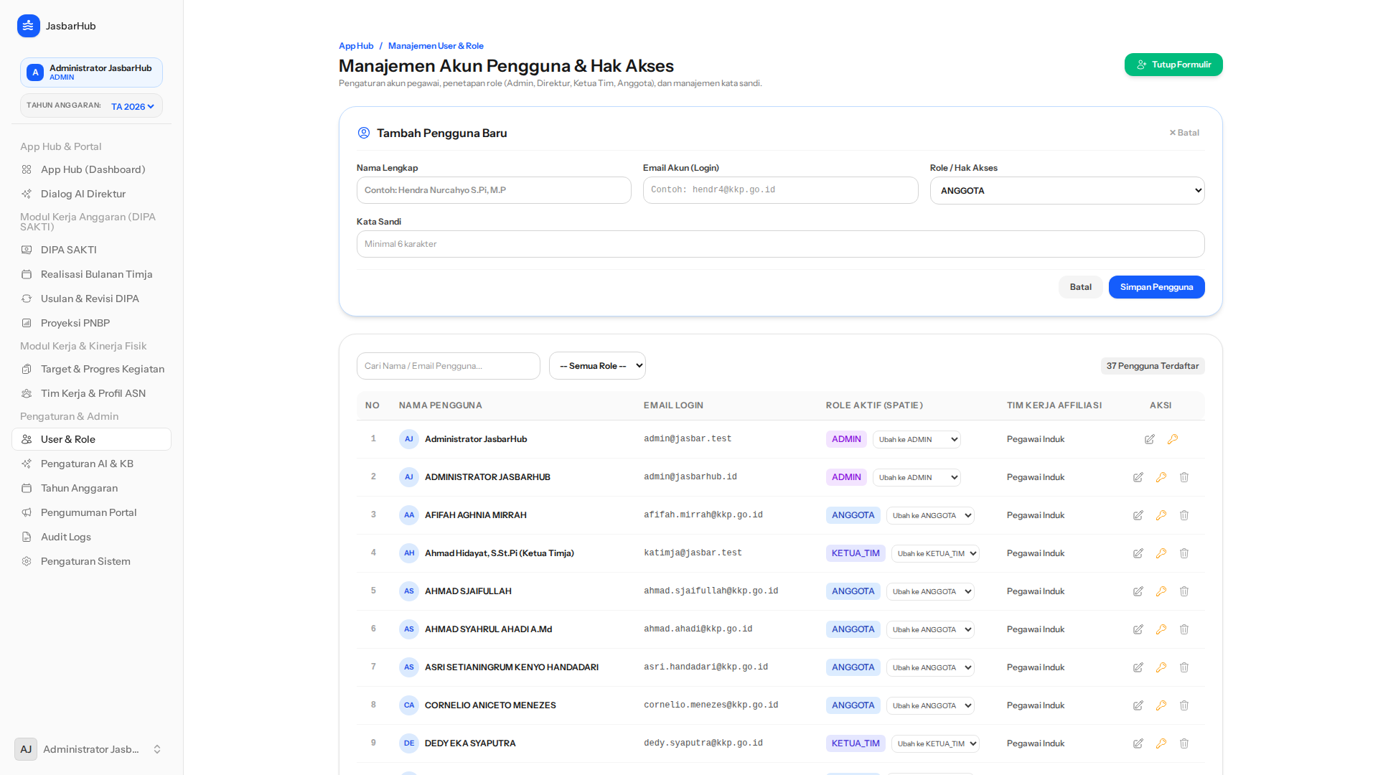Open the TA 2026 budget year dropdown
Image resolution: width=1378 pixels, height=775 pixels.
(x=133, y=106)
